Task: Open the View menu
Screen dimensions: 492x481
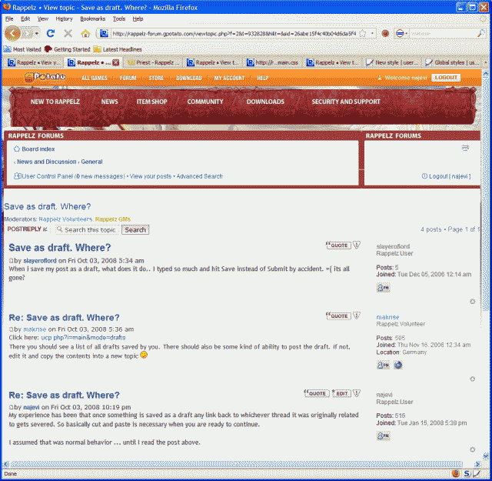Action: pyautogui.click(x=43, y=18)
